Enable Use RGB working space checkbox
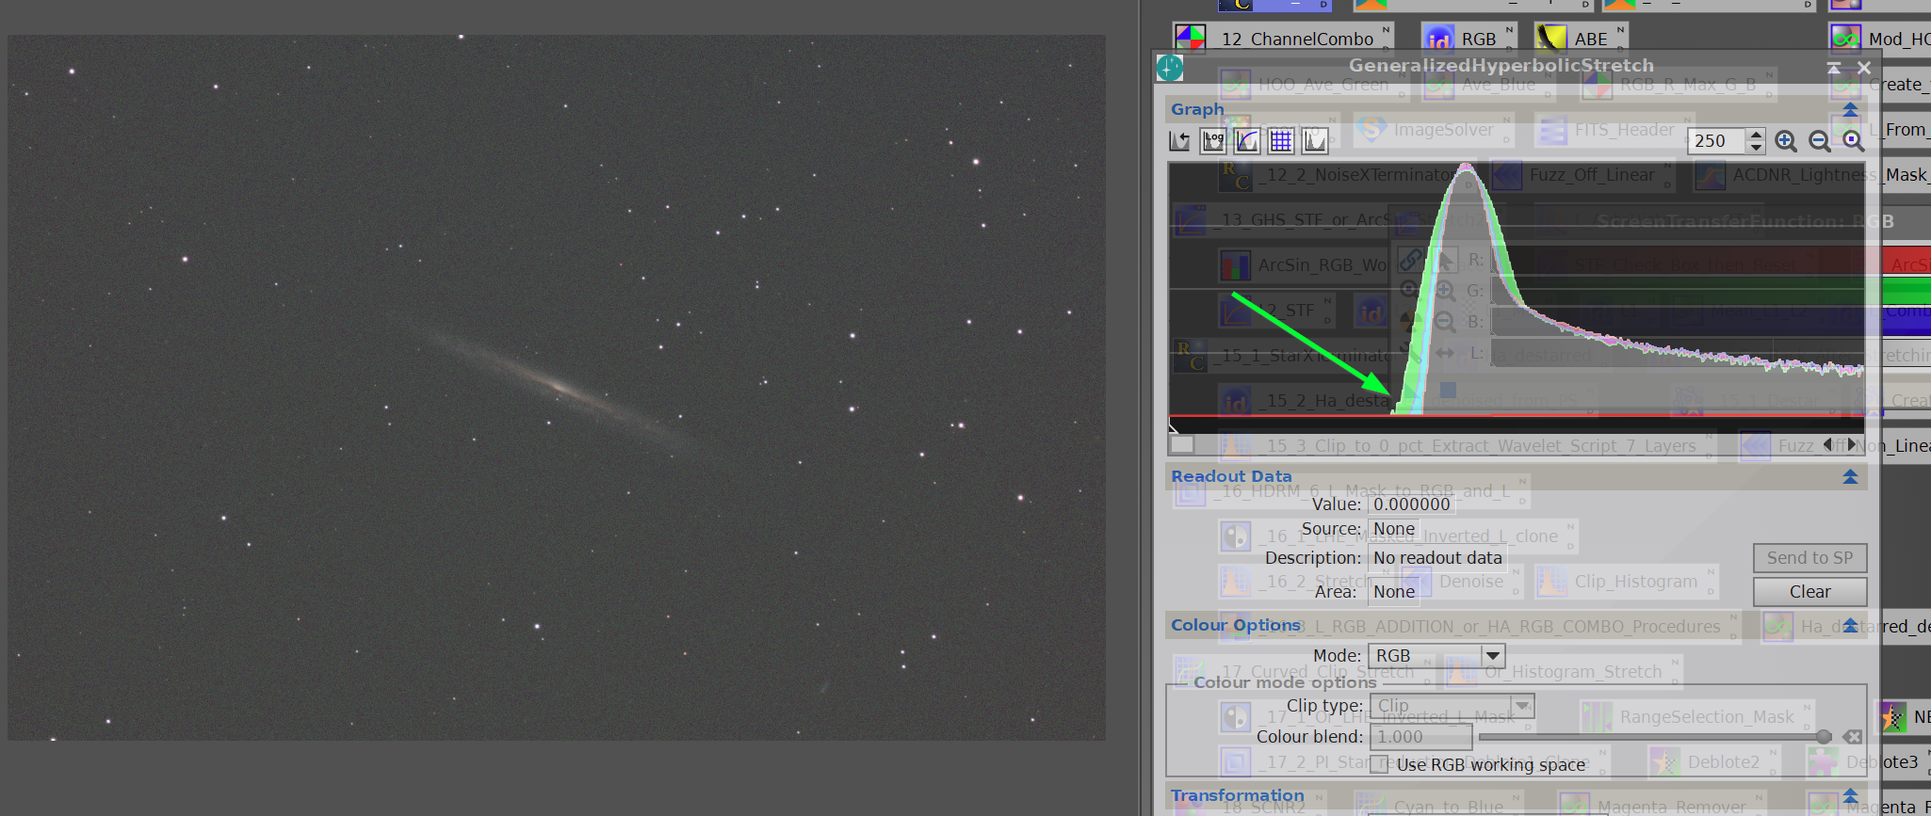This screenshot has height=816, width=1931. pos(1379,764)
